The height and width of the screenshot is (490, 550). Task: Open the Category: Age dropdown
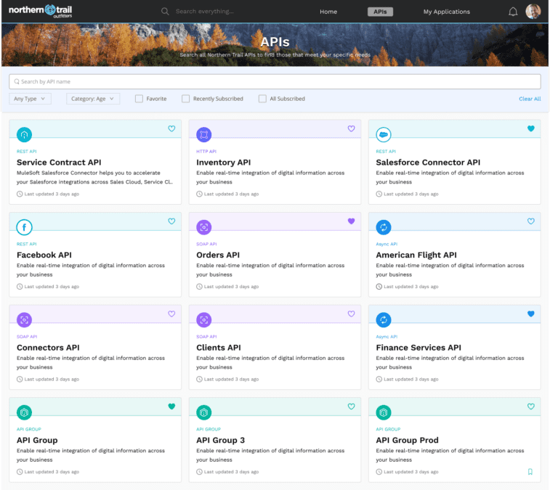coord(93,99)
